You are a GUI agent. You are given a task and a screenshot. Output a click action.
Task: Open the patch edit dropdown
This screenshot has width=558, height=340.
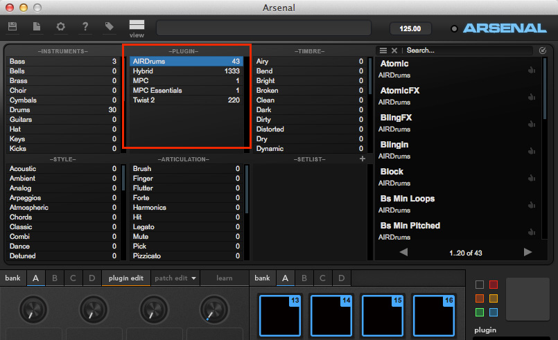(175, 278)
